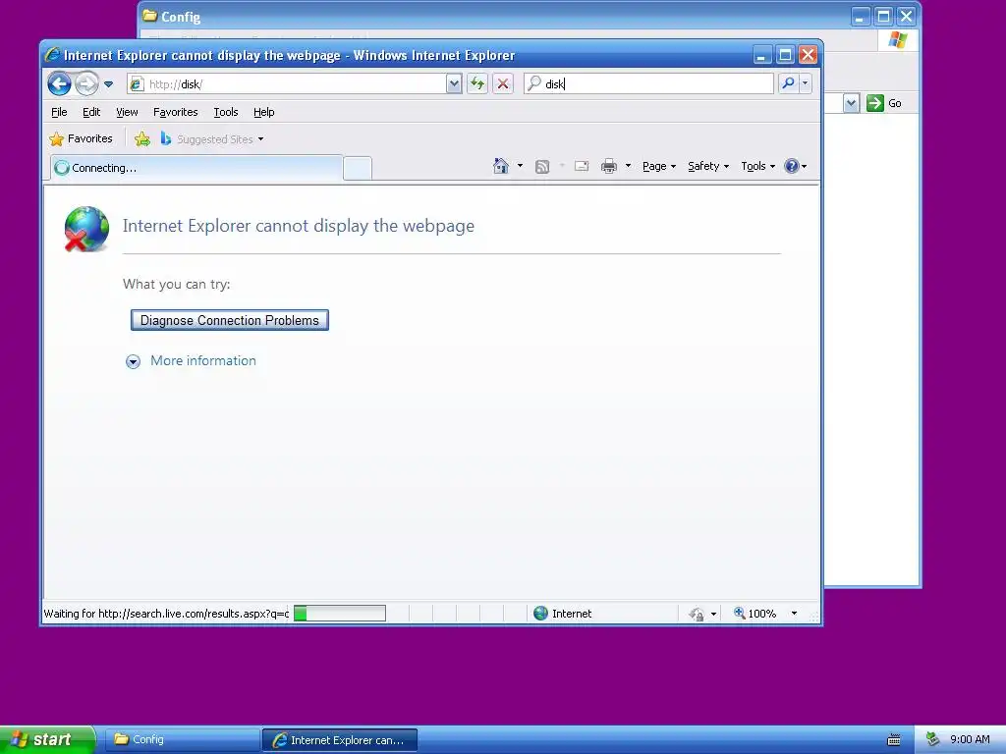Open the Page command bar menu
This screenshot has width=1006, height=754.
click(x=659, y=166)
